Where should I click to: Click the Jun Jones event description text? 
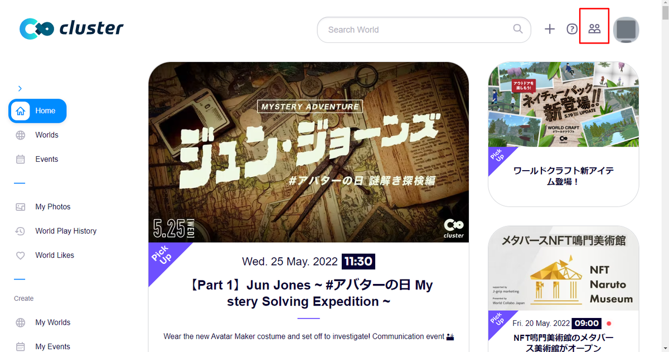[x=309, y=336]
